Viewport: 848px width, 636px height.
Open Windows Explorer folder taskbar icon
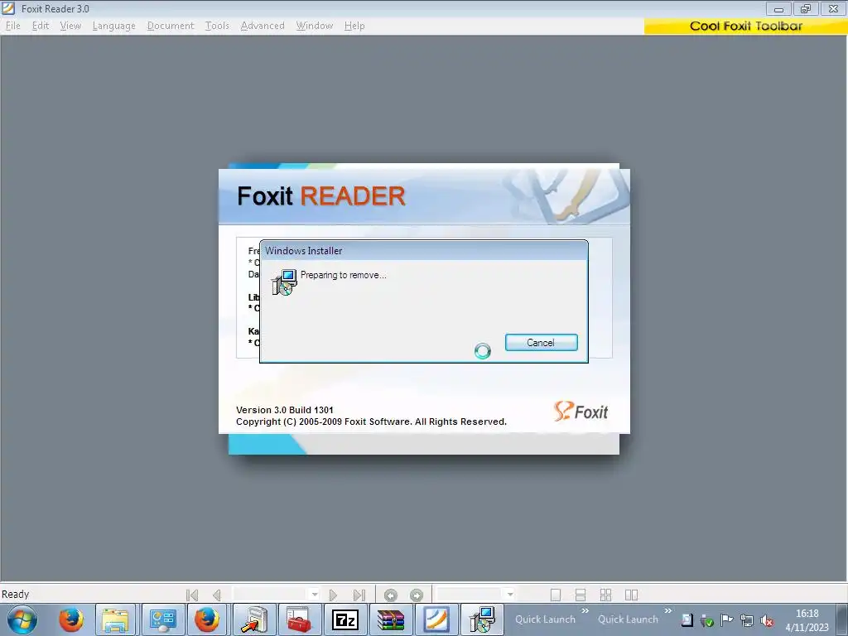point(115,619)
